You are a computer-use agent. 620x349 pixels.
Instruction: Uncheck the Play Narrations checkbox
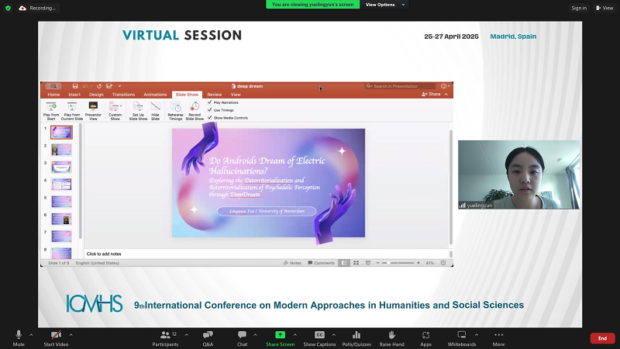(x=210, y=102)
